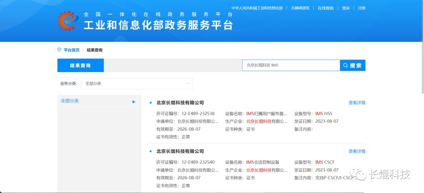
Task: Click device name IMS归属用户服务器
Action: coord(267,114)
